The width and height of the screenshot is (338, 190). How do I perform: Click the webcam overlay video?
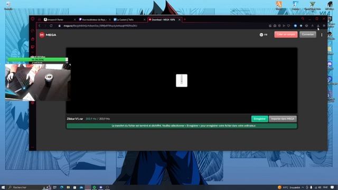point(38,82)
